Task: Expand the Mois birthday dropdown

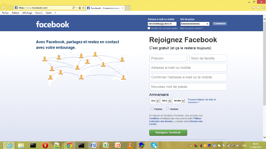Action: point(166,101)
